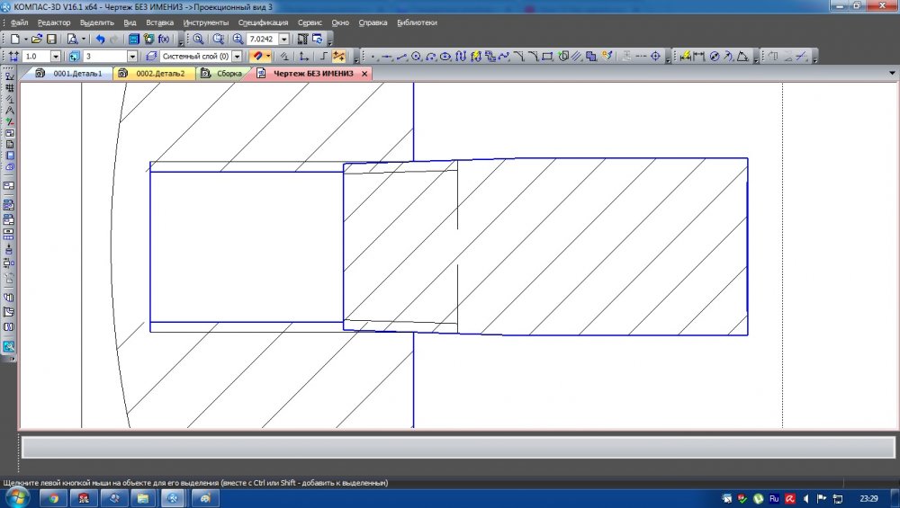Toggle orthogonal drawing mode button
Viewport: 900px width, 508px height.
(x=324, y=57)
